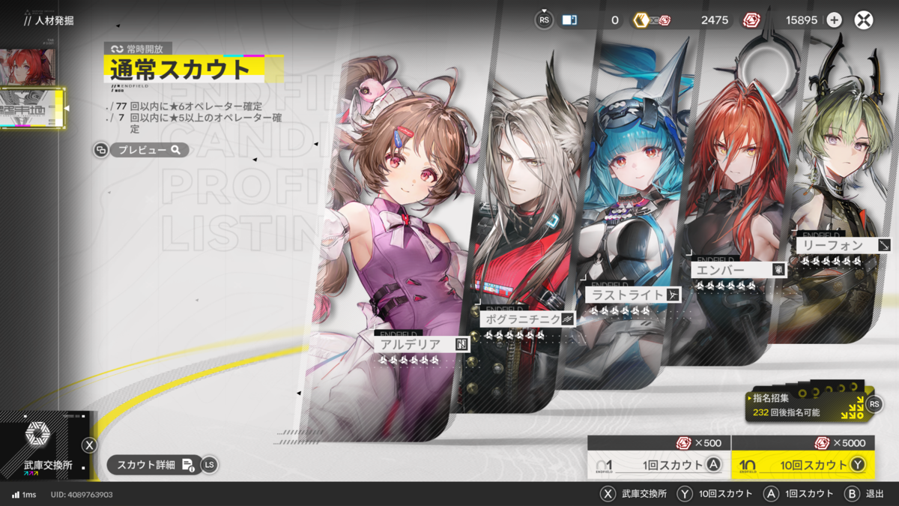Select the 通常スカウト banner tab in sidebar
Viewport: 899px width, 506px height.
(x=32, y=108)
